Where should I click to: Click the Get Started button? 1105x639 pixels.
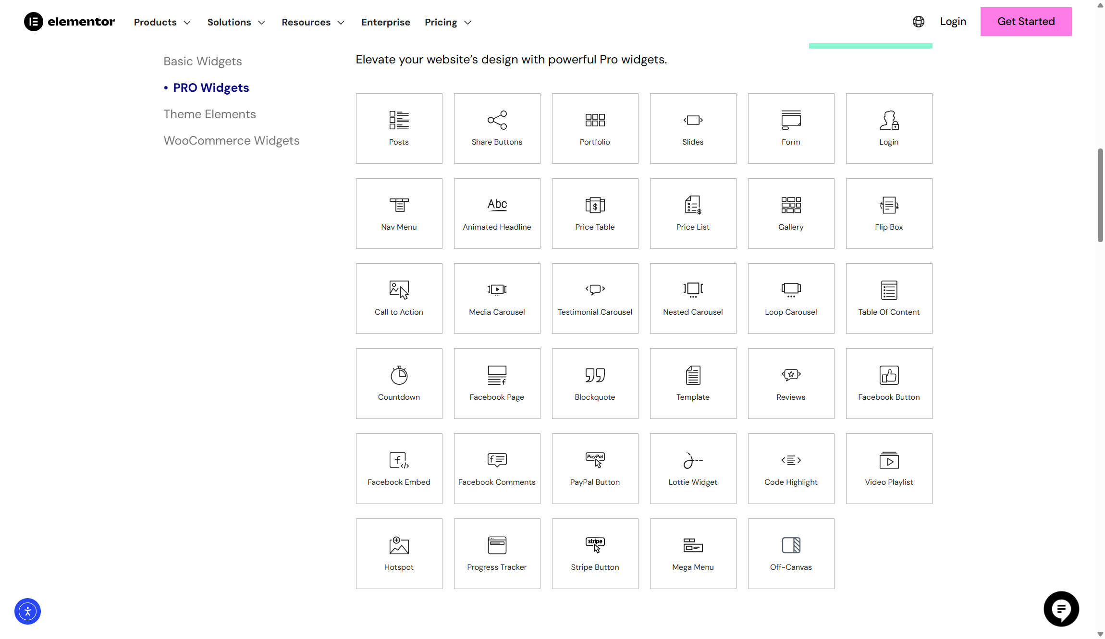coord(1025,21)
